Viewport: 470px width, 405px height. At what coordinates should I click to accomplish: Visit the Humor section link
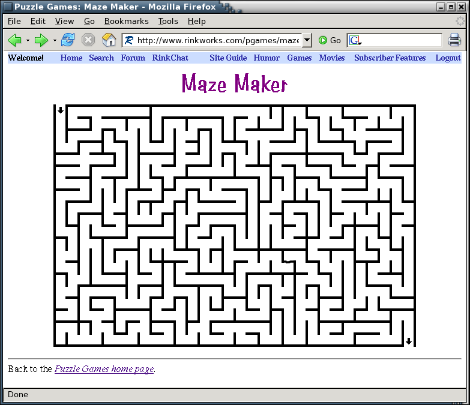click(x=267, y=58)
